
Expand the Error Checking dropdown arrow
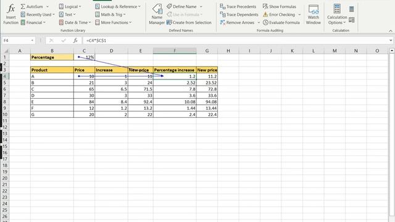299,15
